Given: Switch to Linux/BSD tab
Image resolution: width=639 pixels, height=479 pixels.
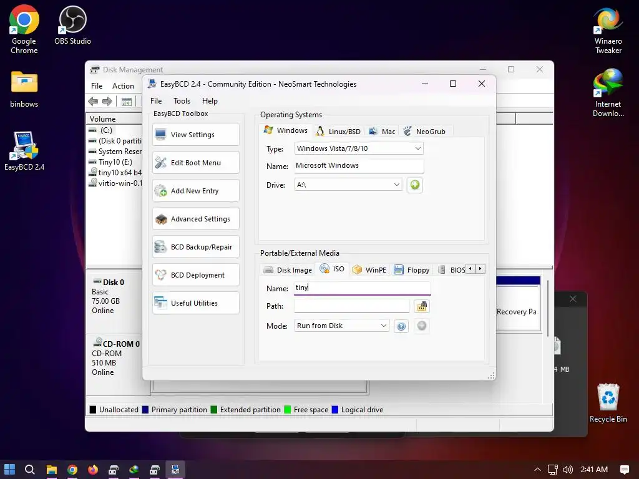Looking at the screenshot, I should 338,132.
